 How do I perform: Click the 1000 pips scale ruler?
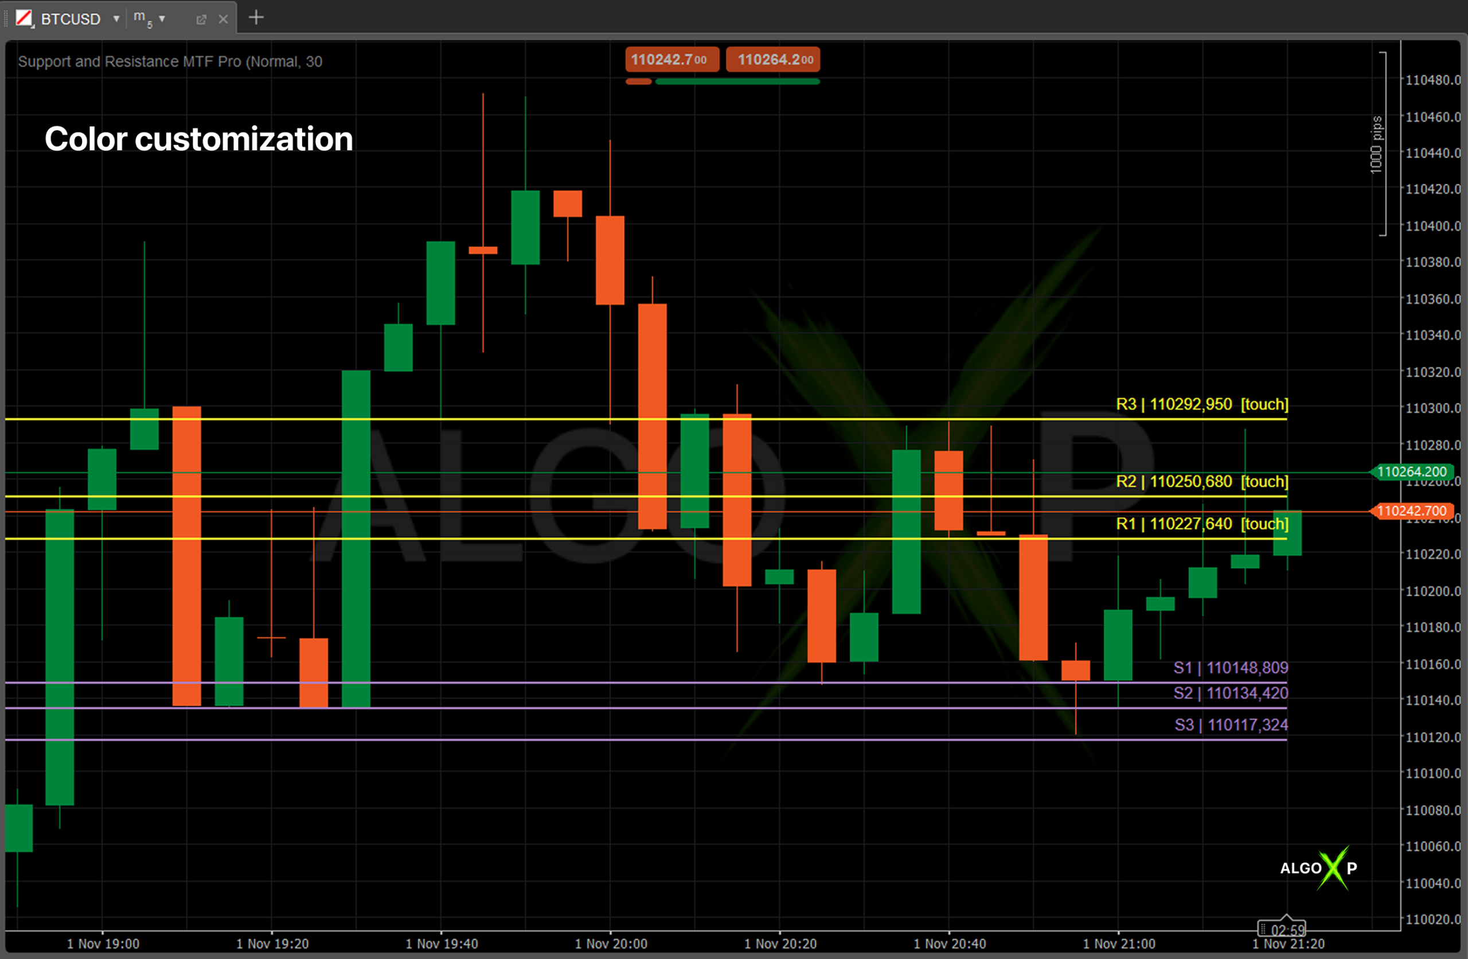click(x=1378, y=145)
